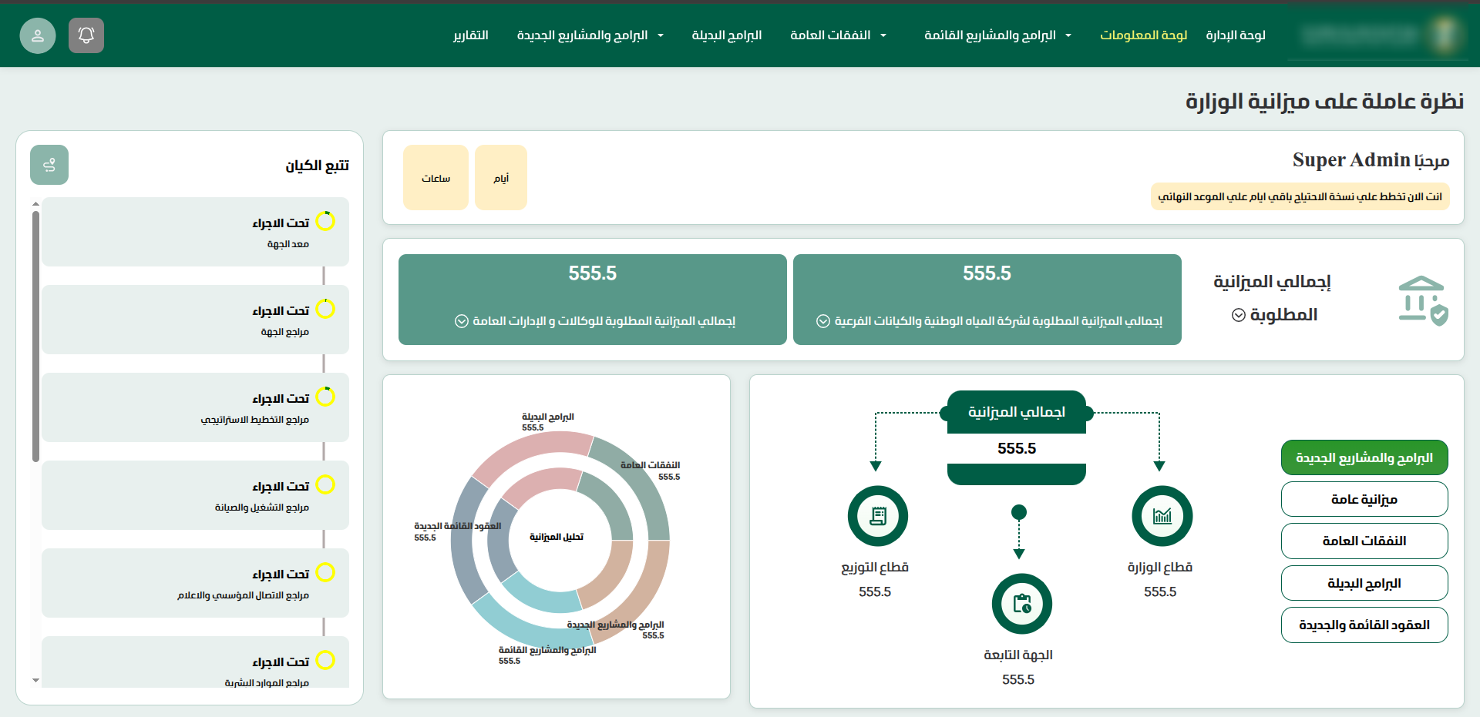Click the entity tracking panel scrollbar
This screenshot has height=717, width=1480.
35,339
